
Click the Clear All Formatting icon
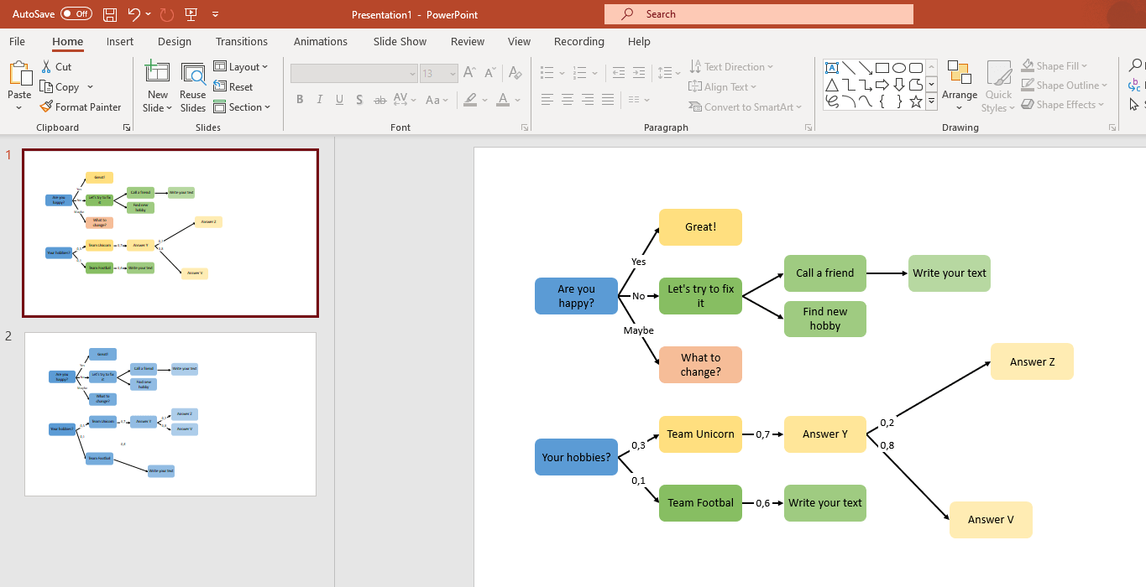(x=515, y=73)
